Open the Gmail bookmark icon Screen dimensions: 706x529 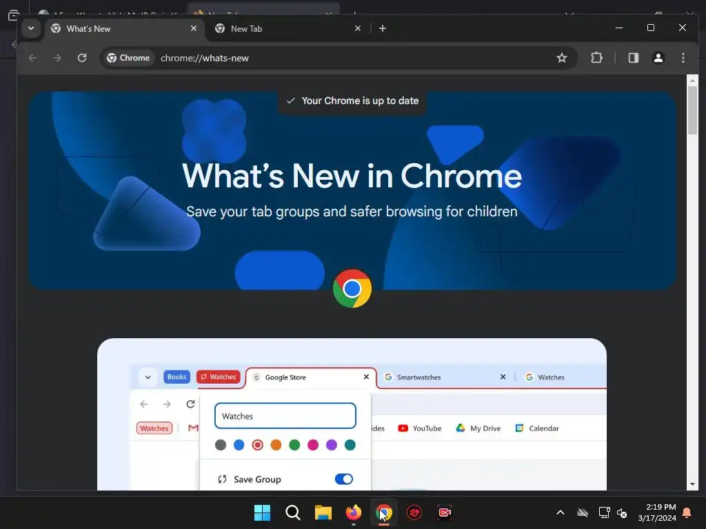tap(193, 428)
